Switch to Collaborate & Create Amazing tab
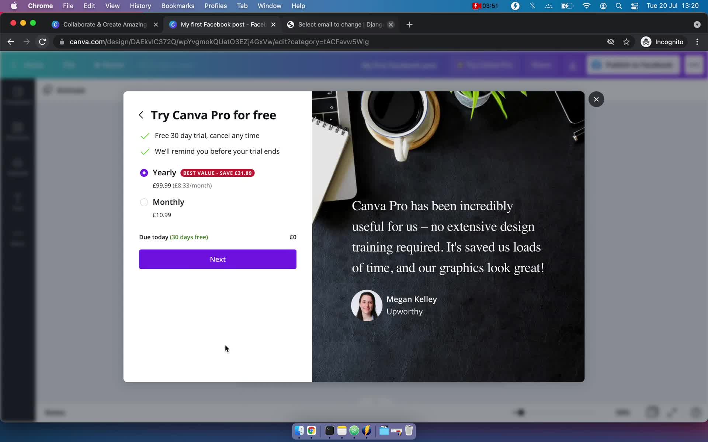Screen dimensions: 708x442 coord(105,24)
